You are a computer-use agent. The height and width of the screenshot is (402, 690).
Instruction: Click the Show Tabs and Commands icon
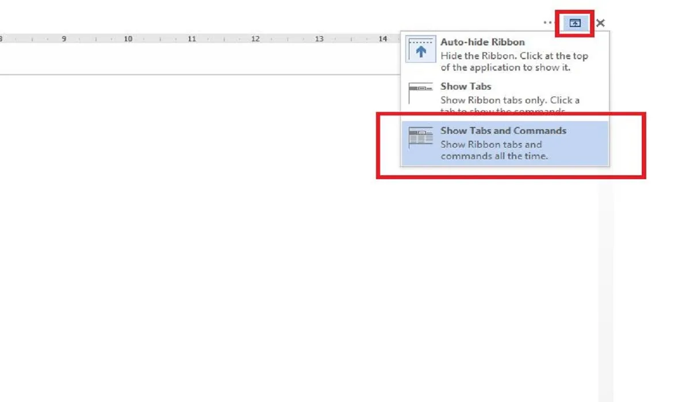420,137
